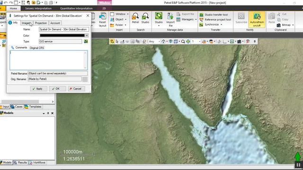This screenshot has height=170, width=303.
Task: Click the green icon beside the Type field
Action: click(x=86, y=42)
